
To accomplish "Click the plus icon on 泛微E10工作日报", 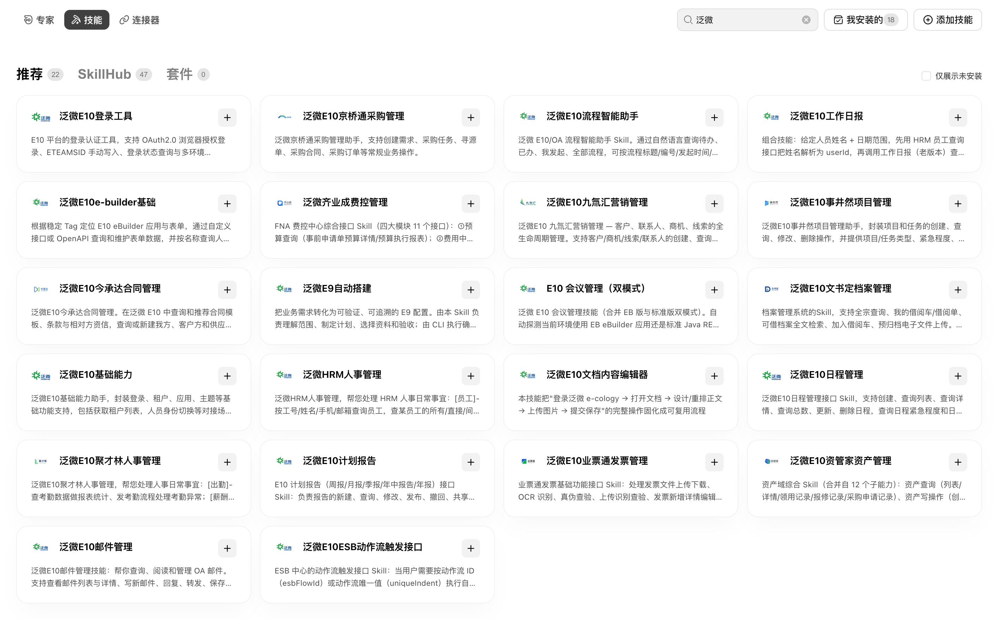I will [x=958, y=118].
